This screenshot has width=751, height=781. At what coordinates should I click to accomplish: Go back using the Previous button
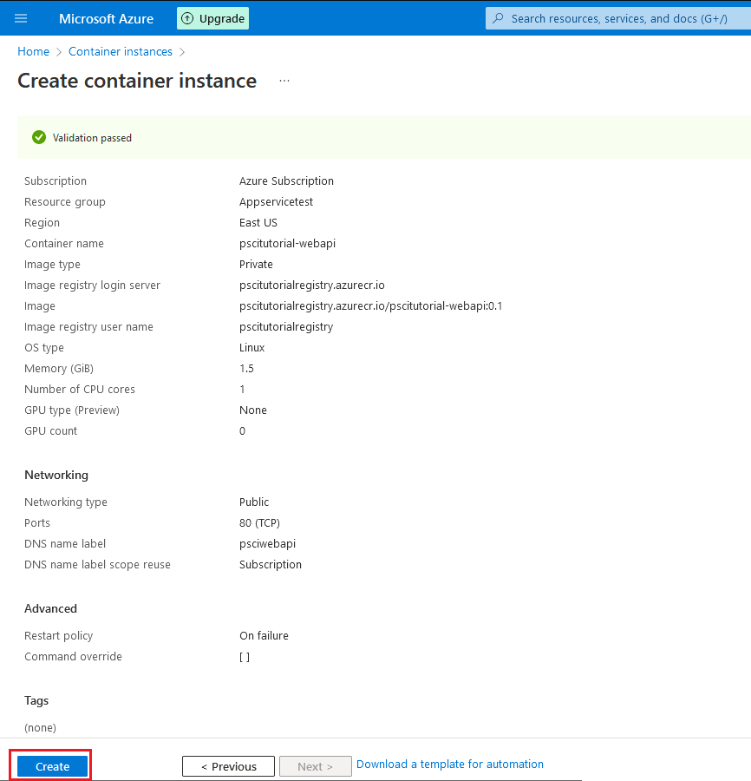228,766
